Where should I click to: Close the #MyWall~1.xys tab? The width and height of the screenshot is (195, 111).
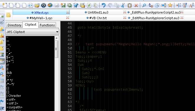(67, 18)
